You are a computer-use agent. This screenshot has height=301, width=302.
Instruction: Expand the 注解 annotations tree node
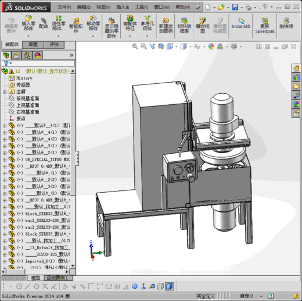pos(5,92)
